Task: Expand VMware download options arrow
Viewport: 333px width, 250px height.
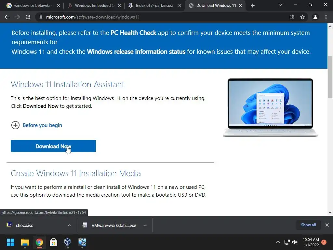Action: pos(145,225)
